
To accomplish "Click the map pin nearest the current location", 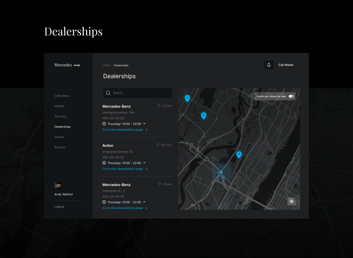I will tap(239, 154).
